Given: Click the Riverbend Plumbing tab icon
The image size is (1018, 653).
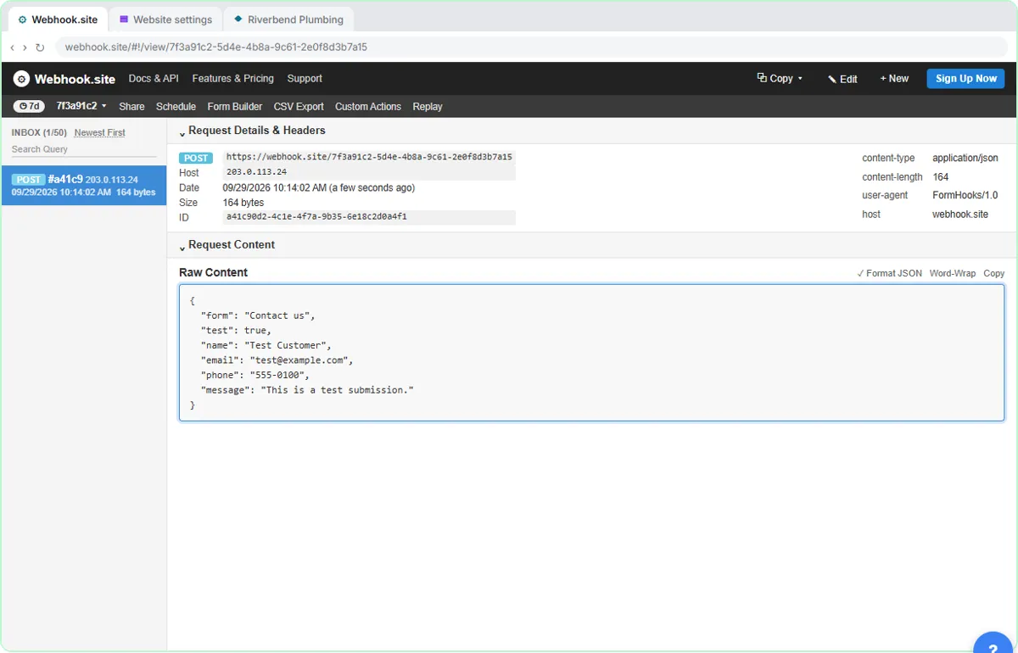Looking at the screenshot, I should [238, 20].
